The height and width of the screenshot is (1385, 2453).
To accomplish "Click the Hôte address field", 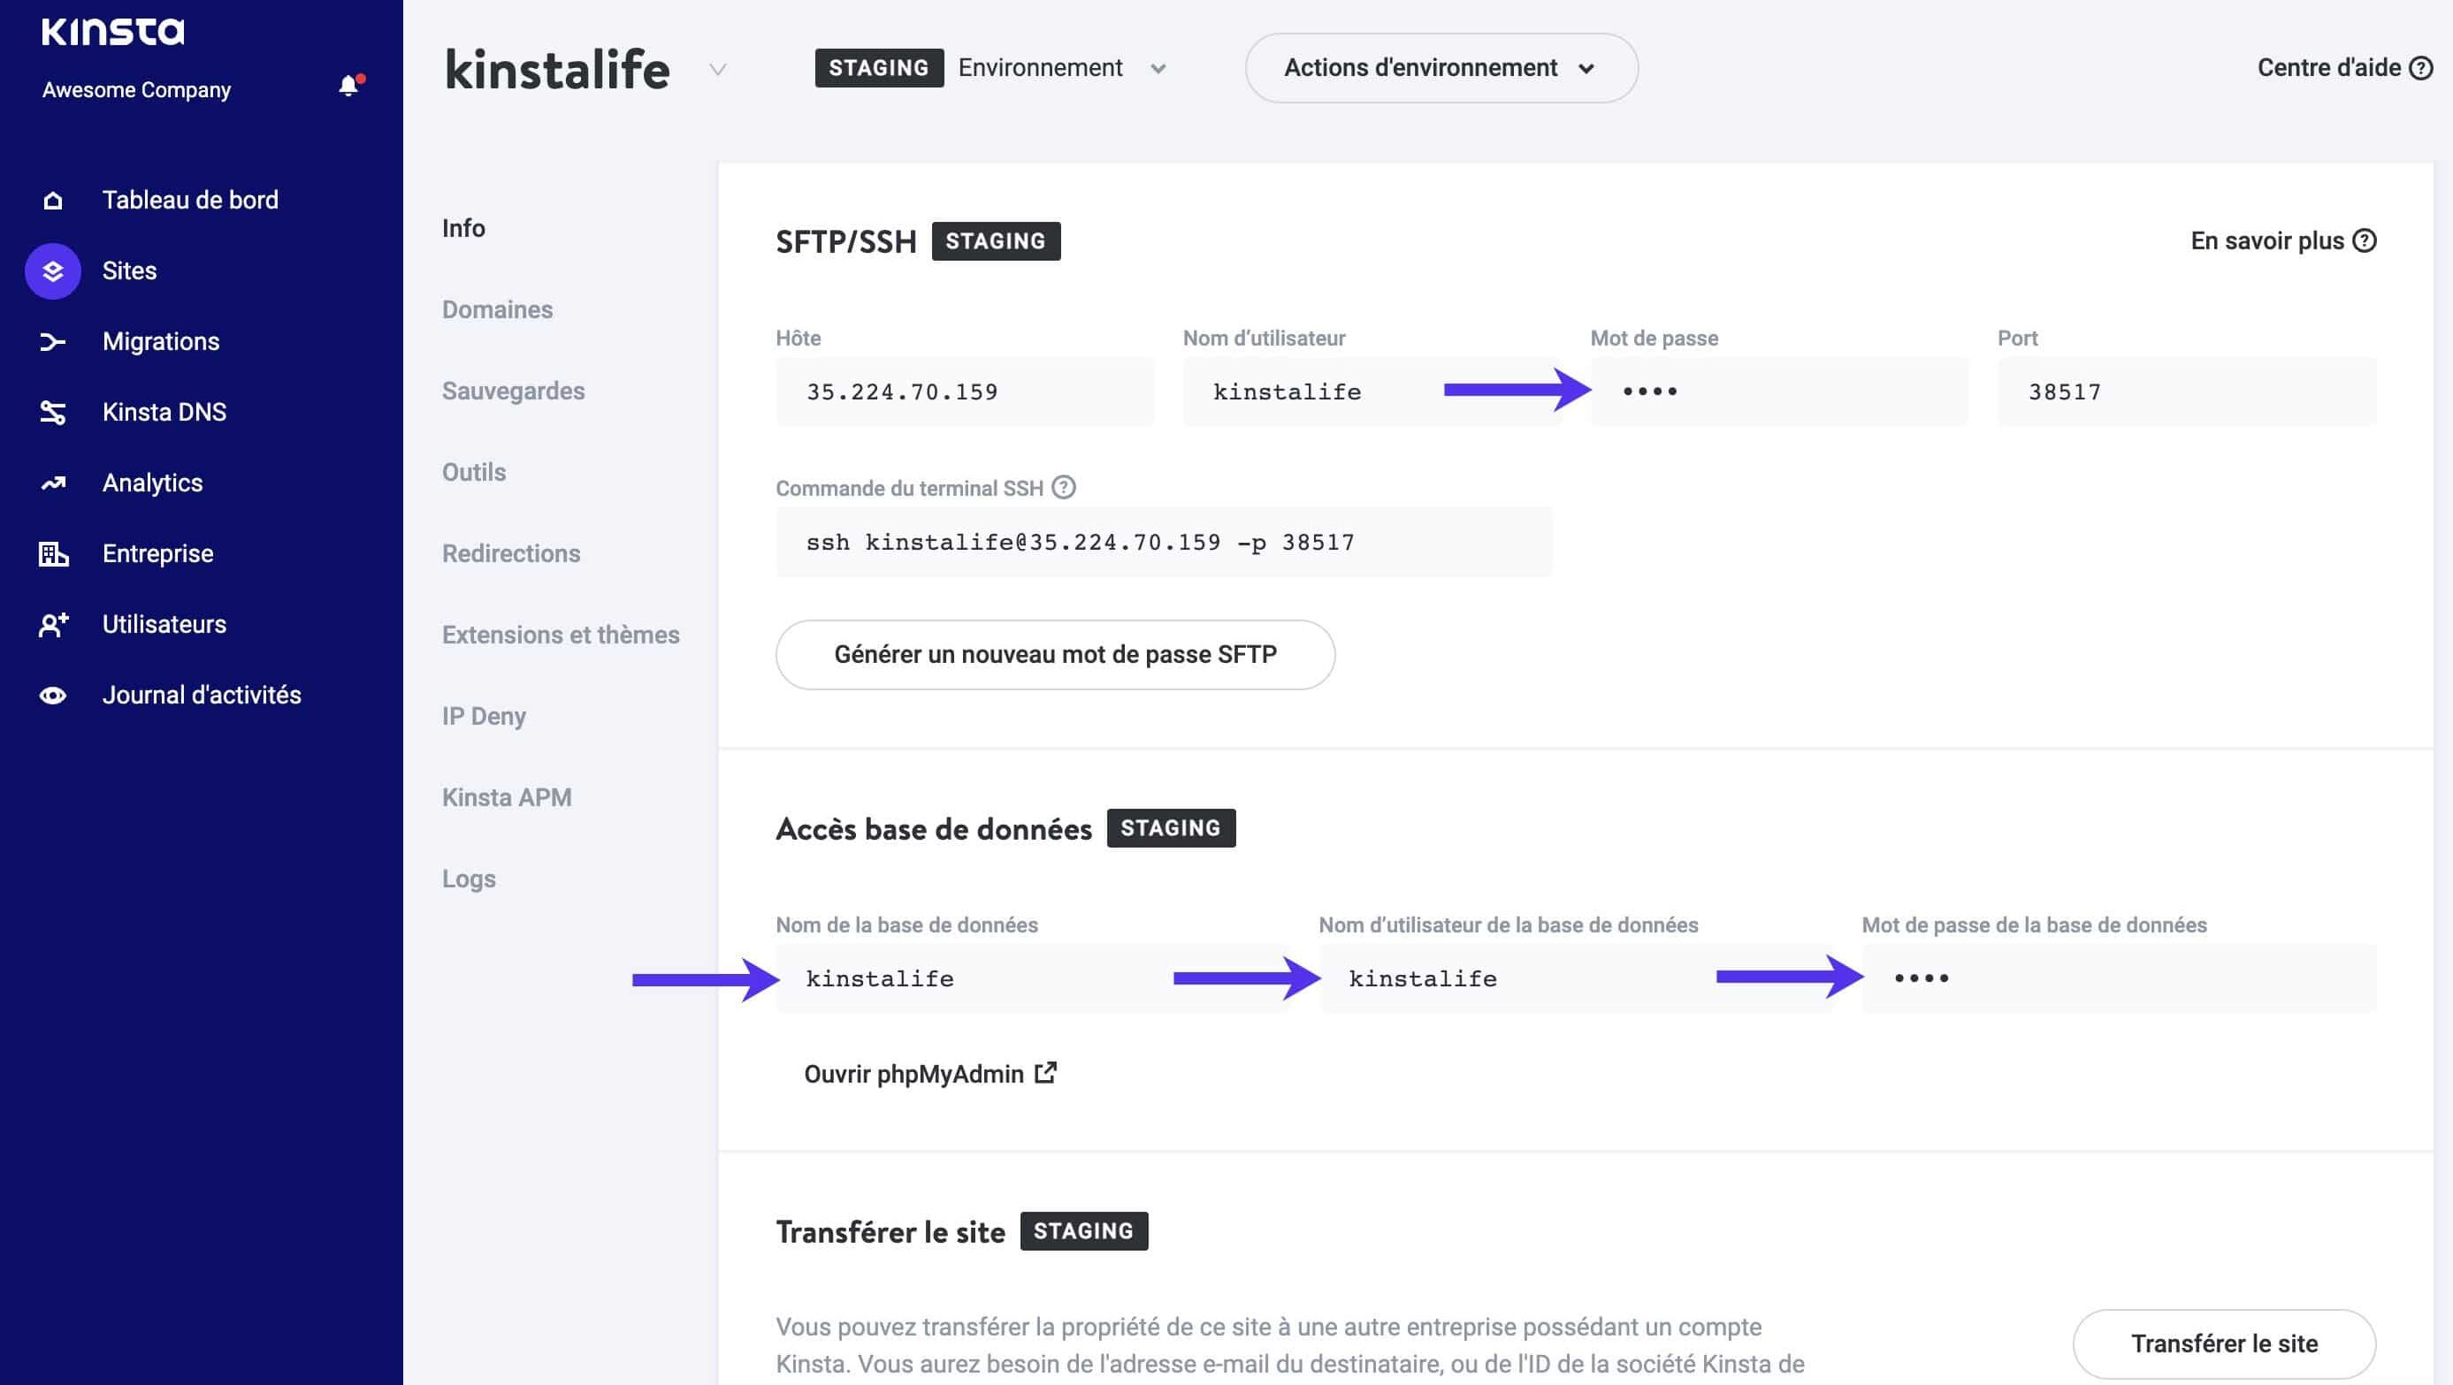I will click(x=965, y=392).
